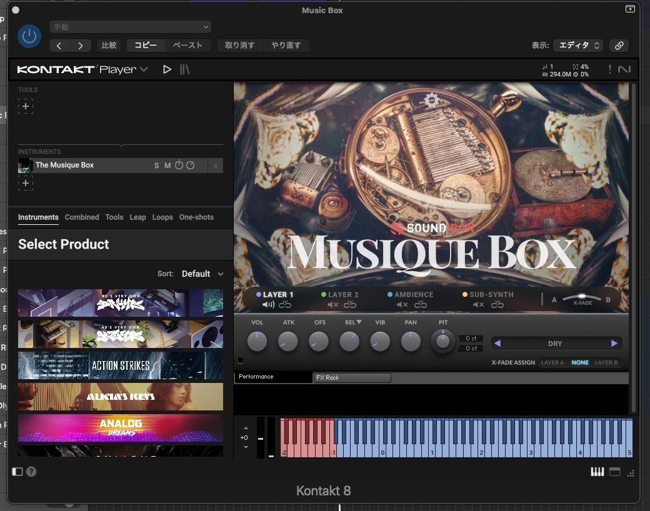Open the FX Rack tab

(352, 377)
